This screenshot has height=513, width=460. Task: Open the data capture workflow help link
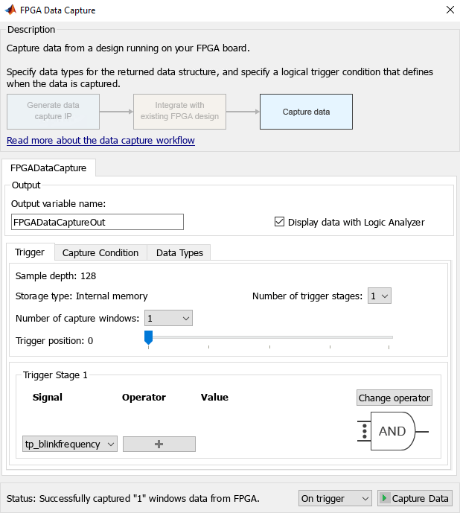[100, 141]
